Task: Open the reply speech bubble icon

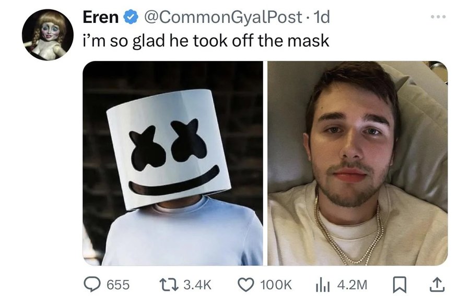Action: (94, 284)
